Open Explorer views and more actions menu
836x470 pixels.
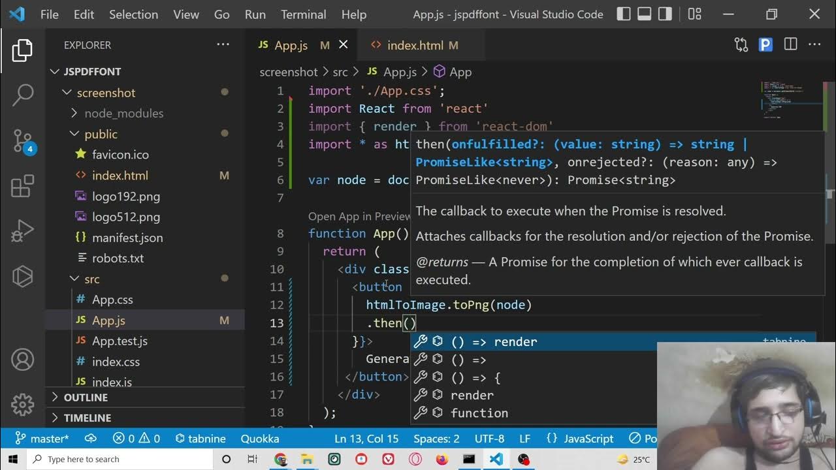223,45
